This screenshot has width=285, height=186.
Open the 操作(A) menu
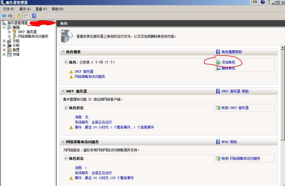tap(25, 9)
